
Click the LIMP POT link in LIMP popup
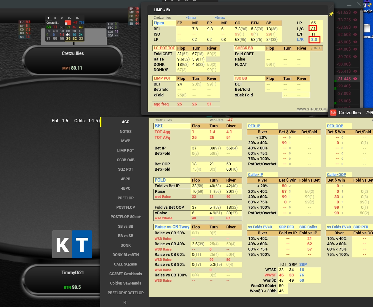[x=162, y=78]
